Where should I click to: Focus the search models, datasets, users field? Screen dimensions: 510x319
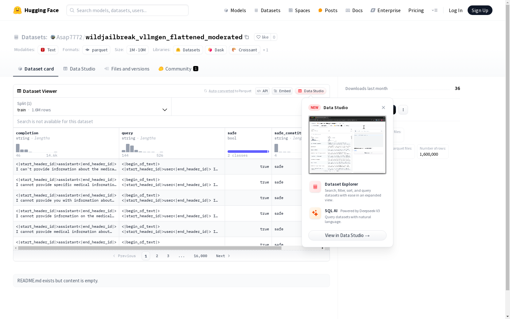pos(127,10)
